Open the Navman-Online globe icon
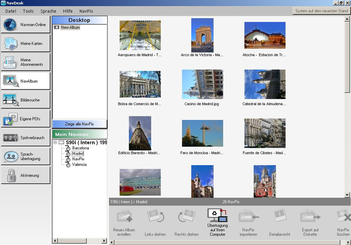351x245 pixels. (10, 25)
